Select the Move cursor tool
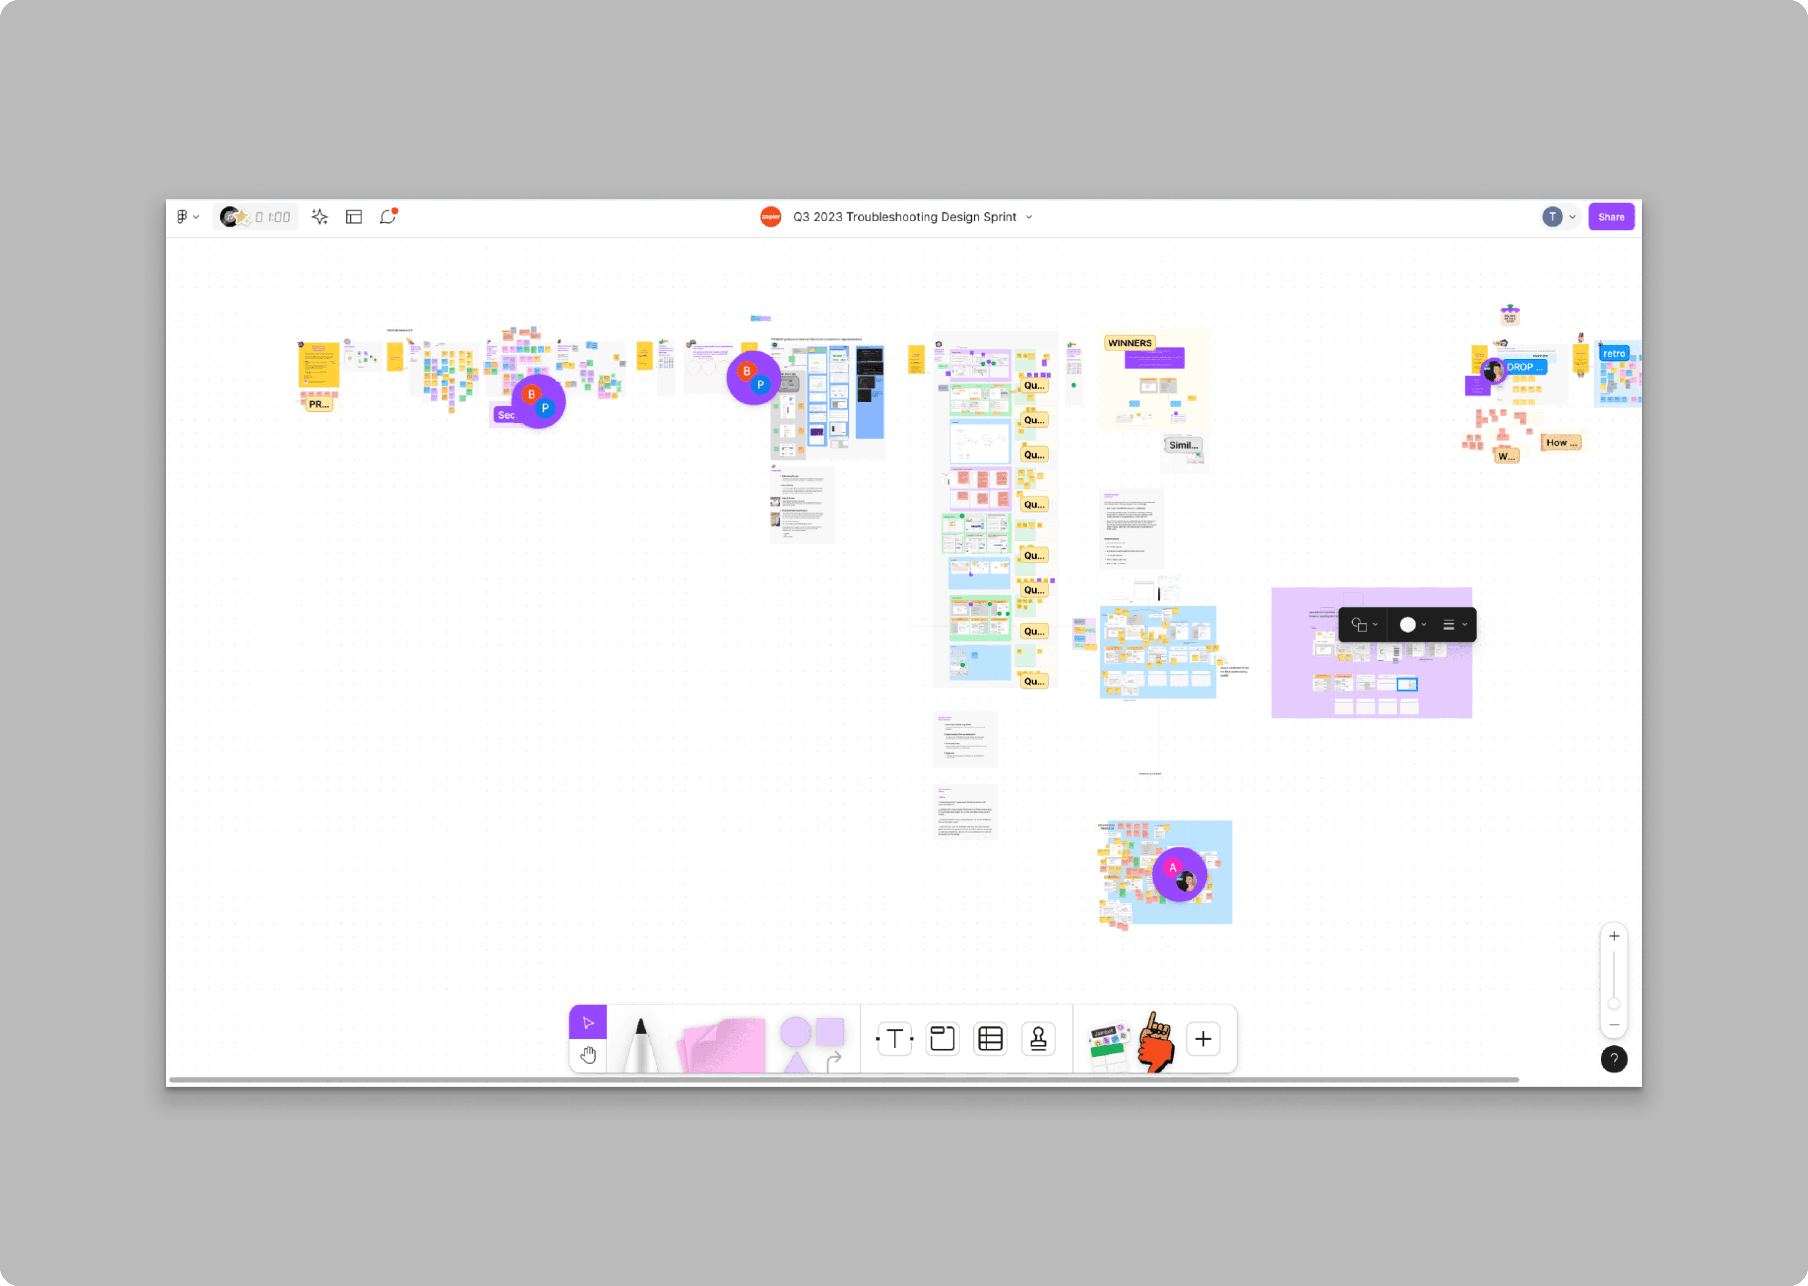 [587, 1022]
